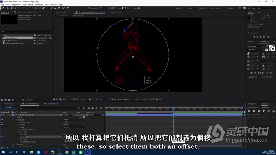Select the Brush tool

pyautogui.click(x=52, y=8)
